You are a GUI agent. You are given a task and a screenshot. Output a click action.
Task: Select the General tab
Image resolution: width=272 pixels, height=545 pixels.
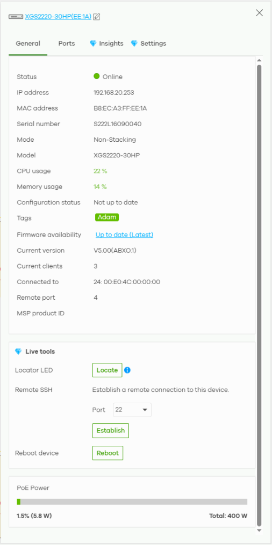28,44
